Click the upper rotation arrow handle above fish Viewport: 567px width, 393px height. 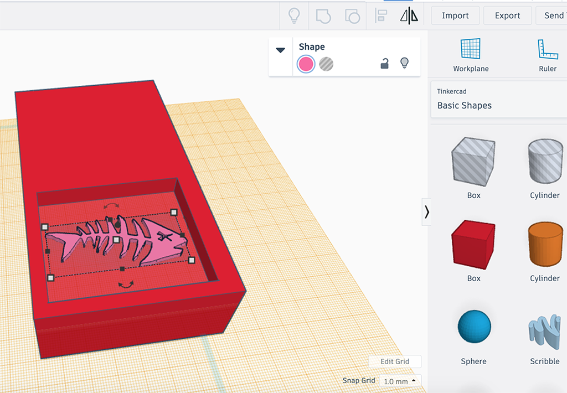[111, 206]
